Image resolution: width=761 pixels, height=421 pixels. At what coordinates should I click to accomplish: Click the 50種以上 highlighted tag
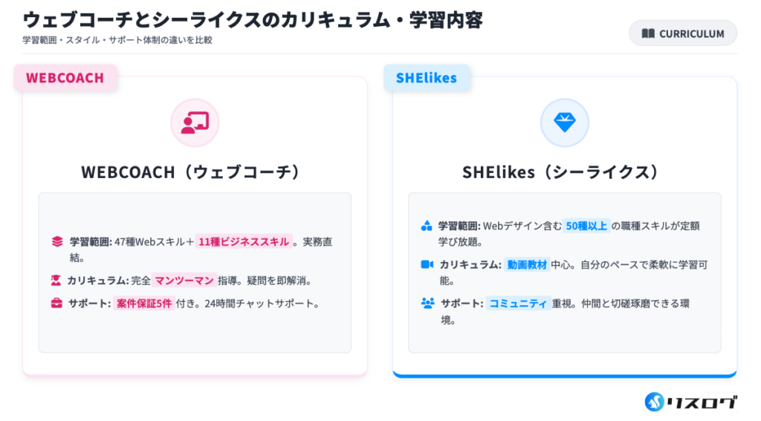pyautogui.click(x=586, y=226)
